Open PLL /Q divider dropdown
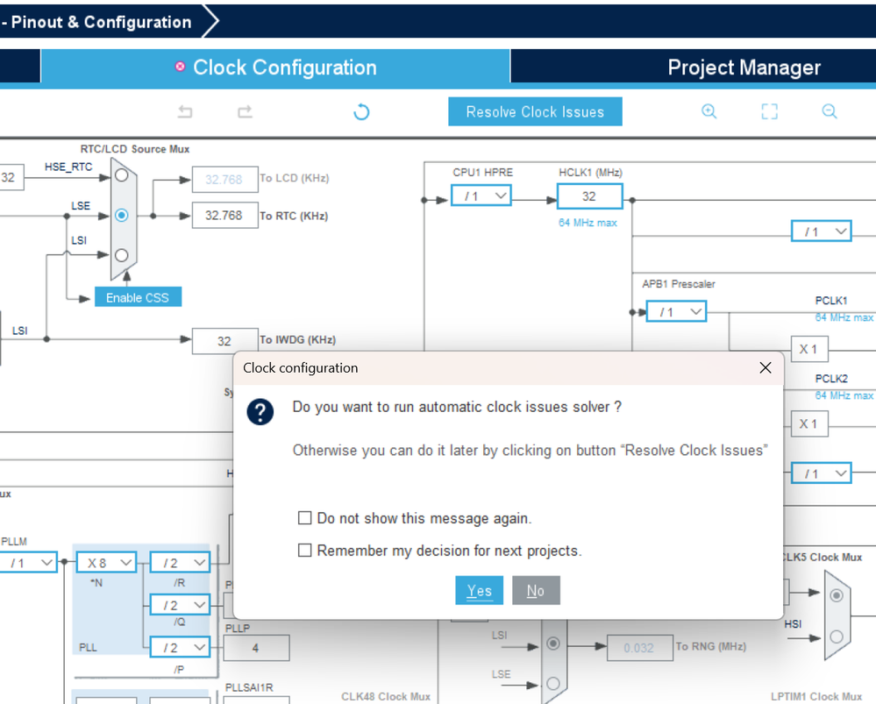Viewport: 876px width, 704px height. click(181, 605)
